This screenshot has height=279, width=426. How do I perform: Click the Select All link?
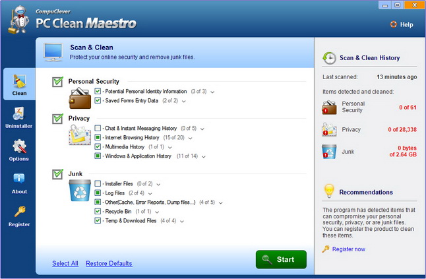pyautogui.click(x=65, y=264)
